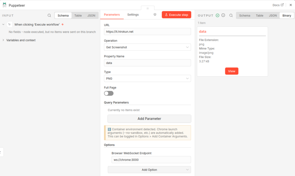Collapse the 'When clicking Execute workflow' item
Image resolution: width=295 pixels, height=176 pixels.
click(3, 24)
